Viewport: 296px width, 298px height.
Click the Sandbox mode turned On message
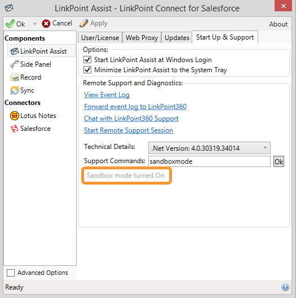tap(126, 176)
